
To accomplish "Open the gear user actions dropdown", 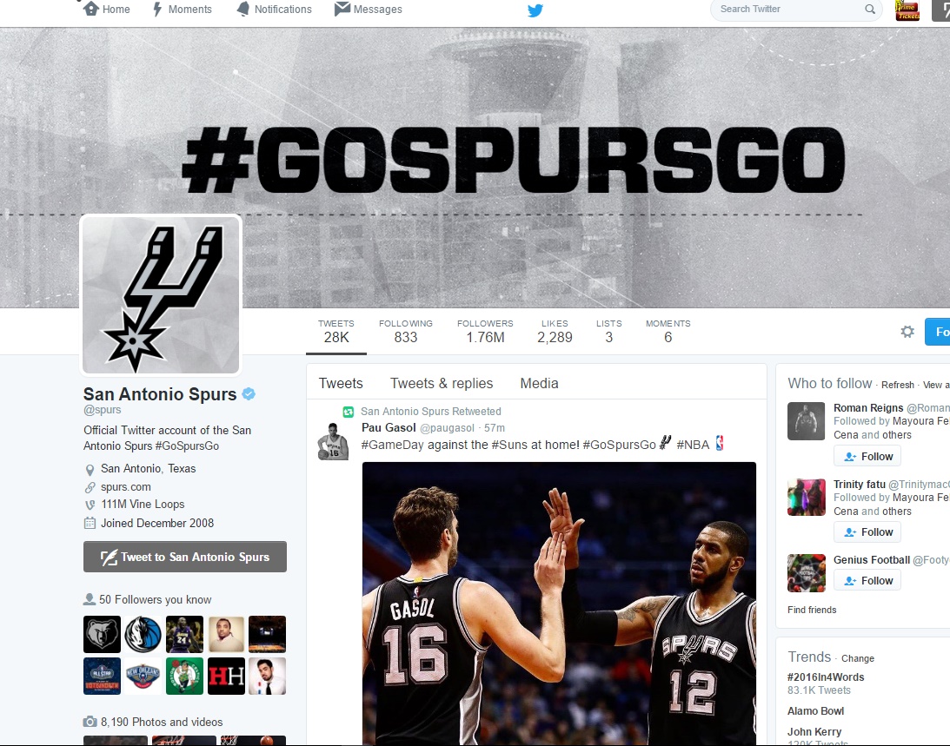I will pos(907,331).
